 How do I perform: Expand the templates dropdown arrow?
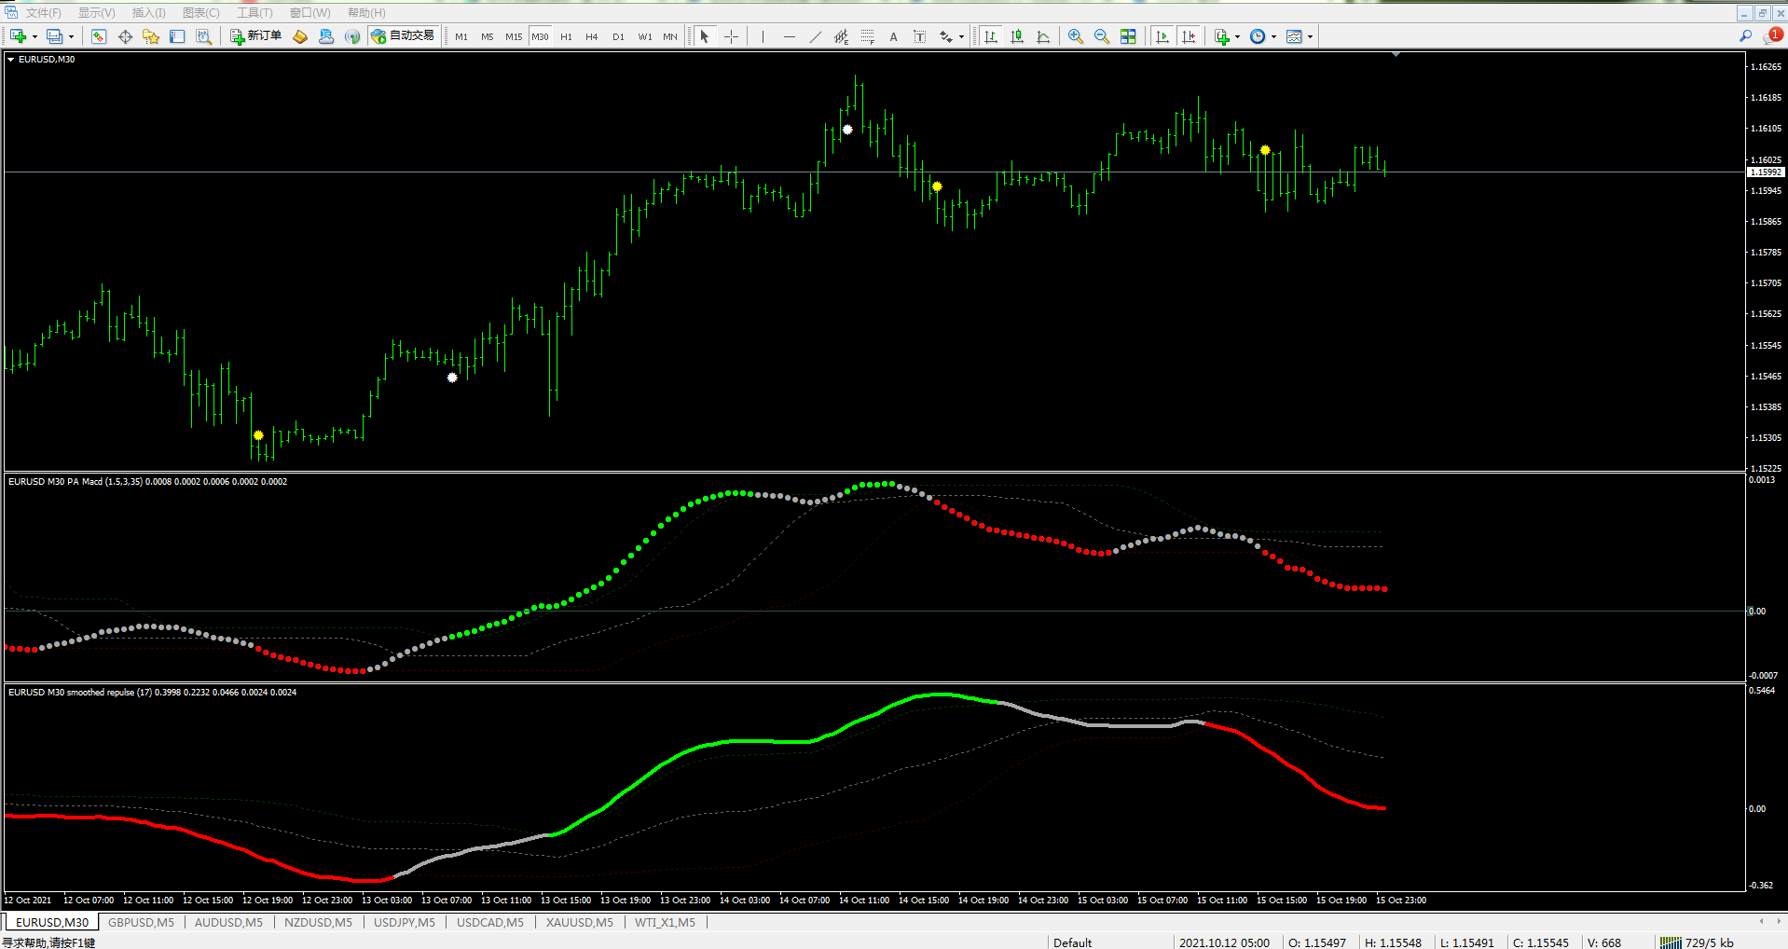tap(1310, 36)
